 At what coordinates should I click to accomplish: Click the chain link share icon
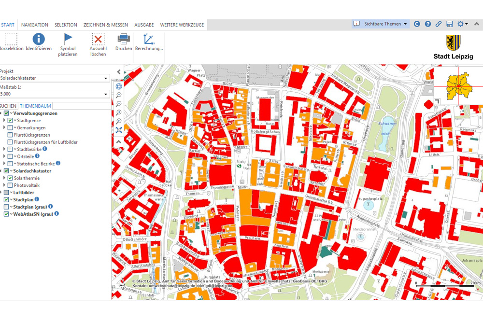[x=439, y=24]
